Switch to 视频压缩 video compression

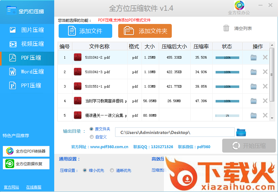27,44
